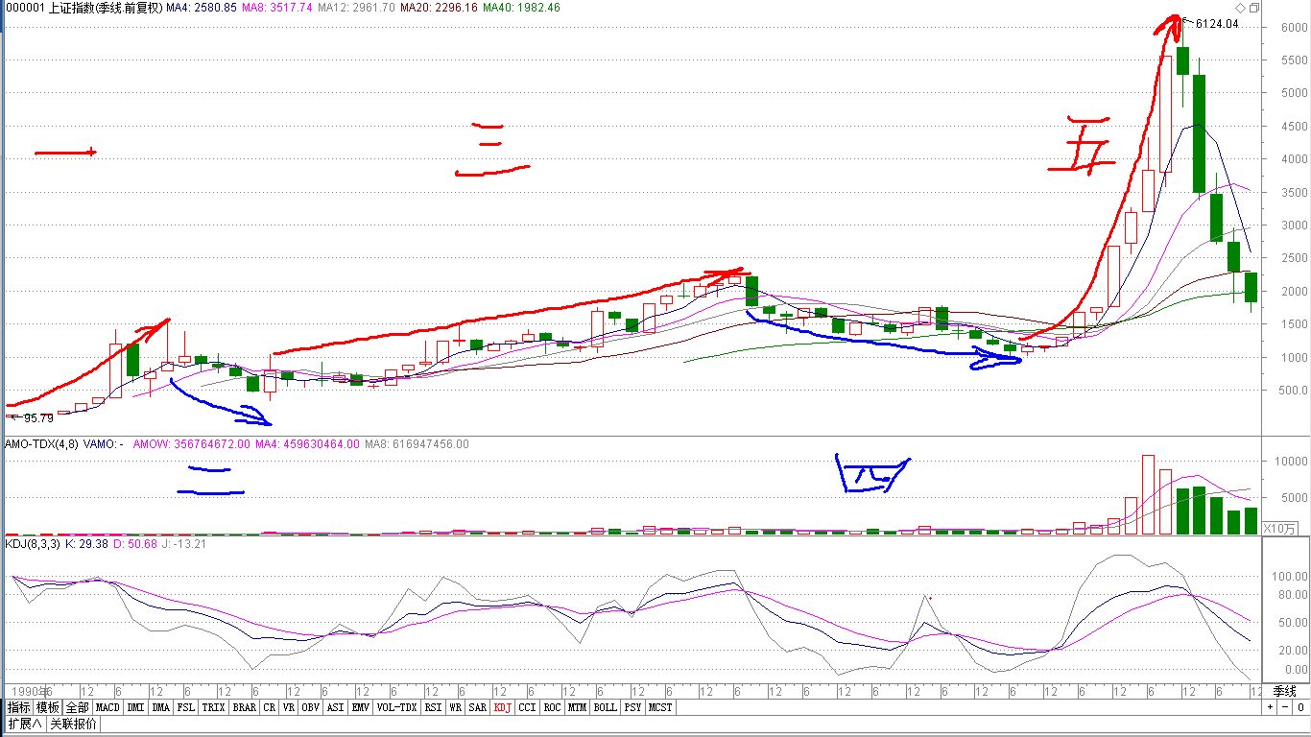Click the MA40: 1982.46 label
The height and width of the screenshot is (737, 1311).
[x=521, y=8]
